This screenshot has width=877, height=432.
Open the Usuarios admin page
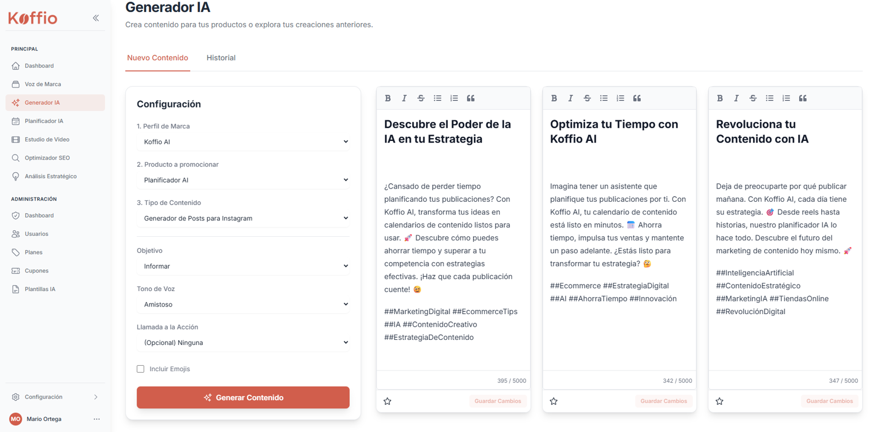point(55,234)
